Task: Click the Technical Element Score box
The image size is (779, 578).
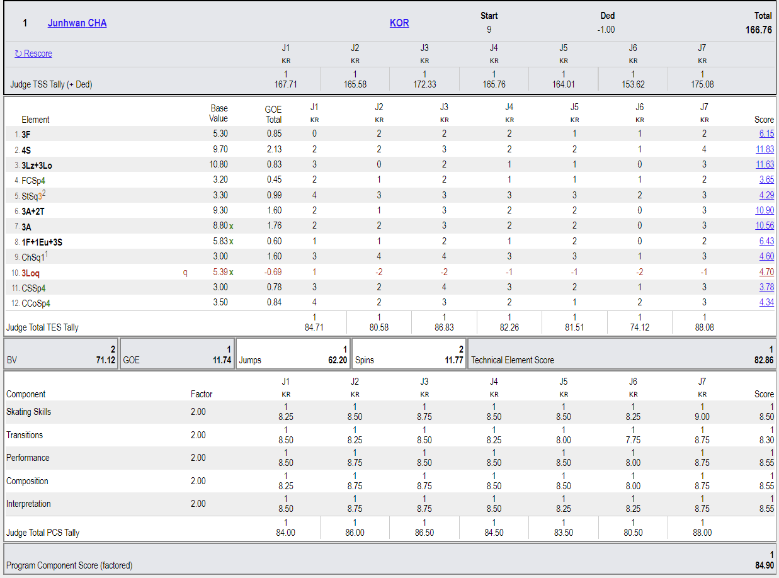Action: coord(622,354)
